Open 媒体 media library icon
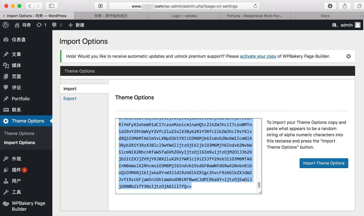364x216 pixels. [6, 65]
